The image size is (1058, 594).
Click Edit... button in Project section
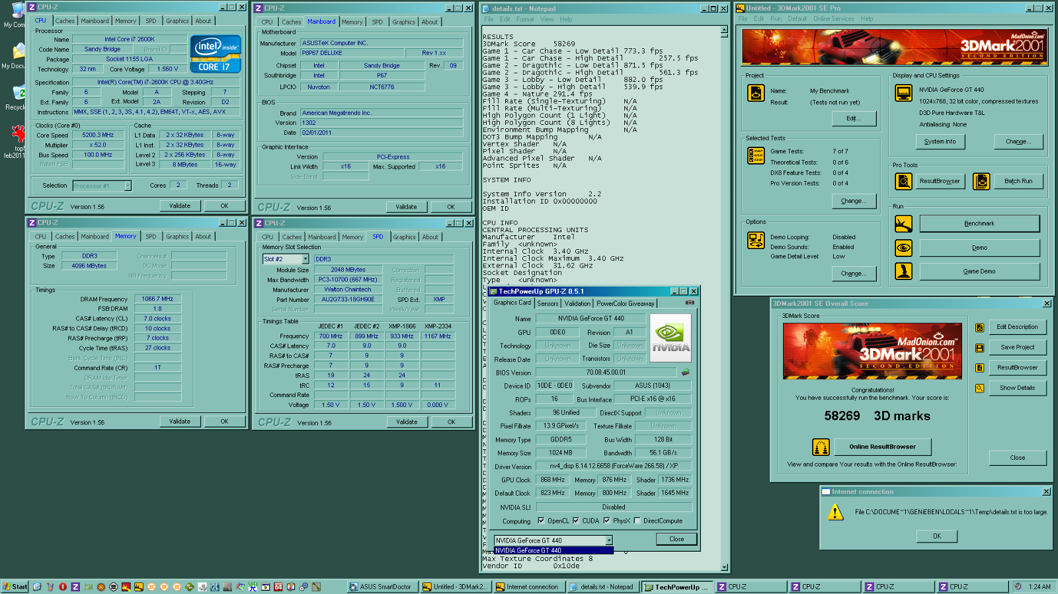[x=854, y=118]
